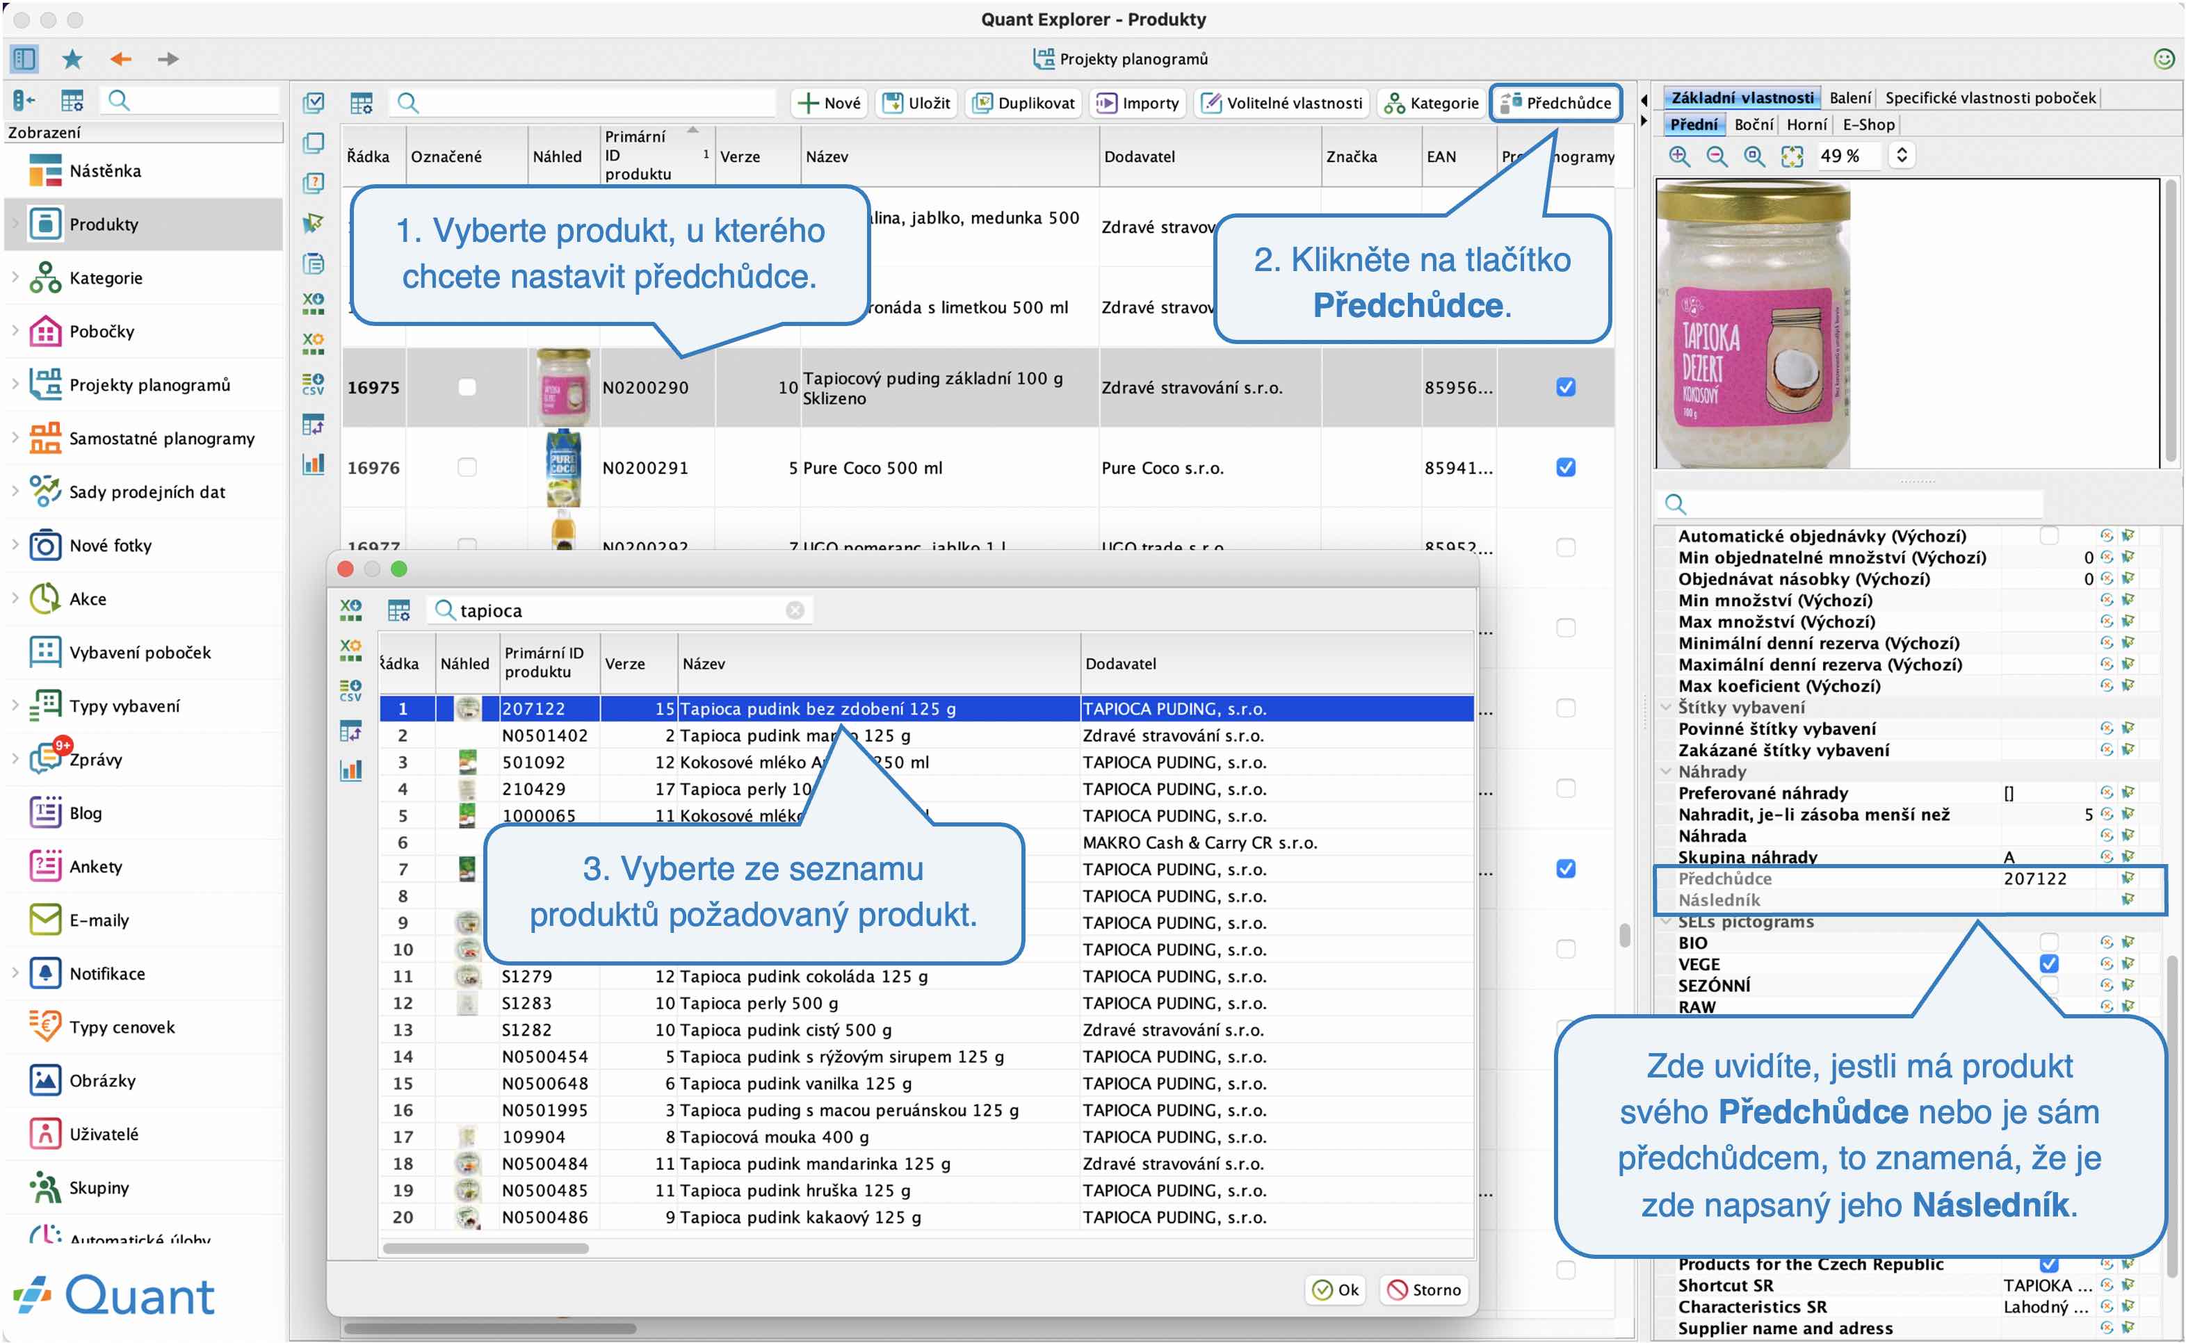2186x1343 pixels.
Task: Adjust zoom percentage stepper arrows
Action: [1901, 156]
